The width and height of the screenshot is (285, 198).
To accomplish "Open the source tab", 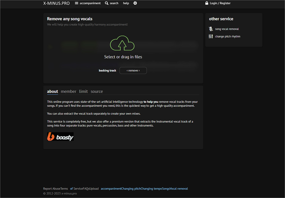I will coord(97,92).
